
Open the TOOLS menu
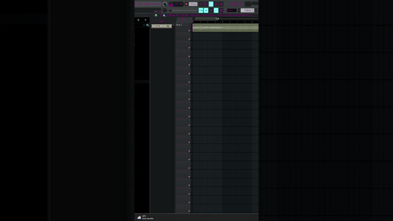pos(154,4)
